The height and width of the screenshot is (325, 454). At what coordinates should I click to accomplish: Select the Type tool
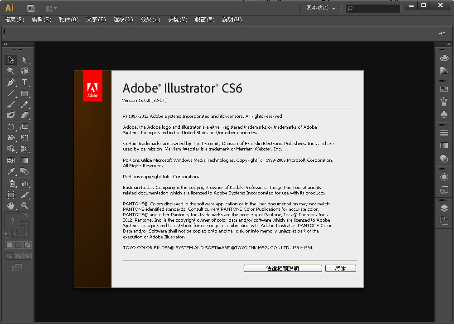coord(24,82)
